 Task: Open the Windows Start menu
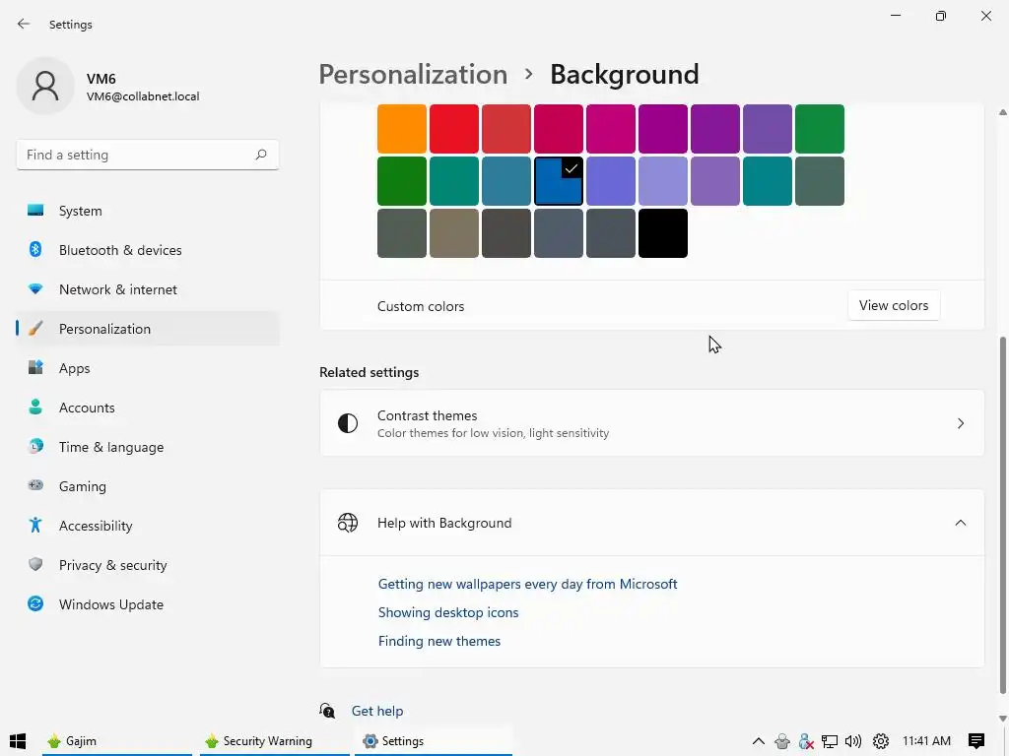[17, 741]
